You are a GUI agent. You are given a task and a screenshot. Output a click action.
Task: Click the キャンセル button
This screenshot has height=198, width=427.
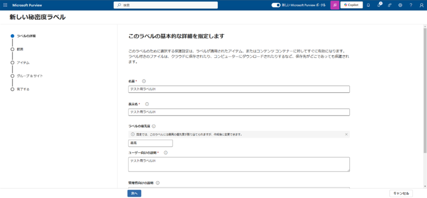coord(401,193)
